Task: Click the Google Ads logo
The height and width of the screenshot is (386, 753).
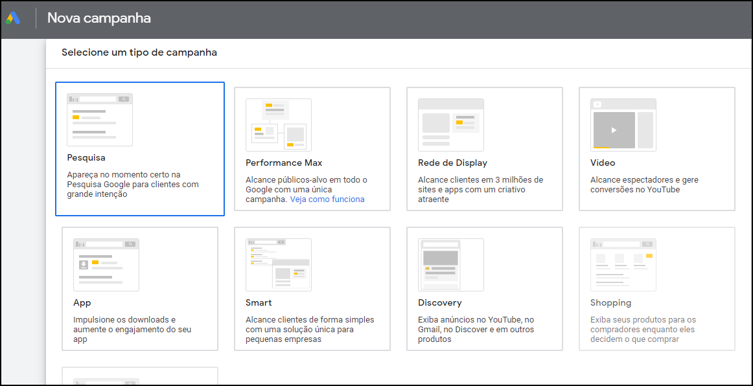Action: point(13,19)
